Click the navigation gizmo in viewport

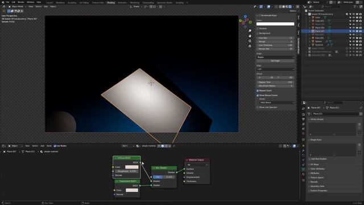245,21
